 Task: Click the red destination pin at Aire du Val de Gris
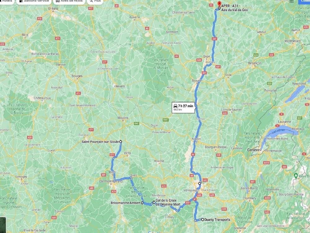[x=219, y=4]
